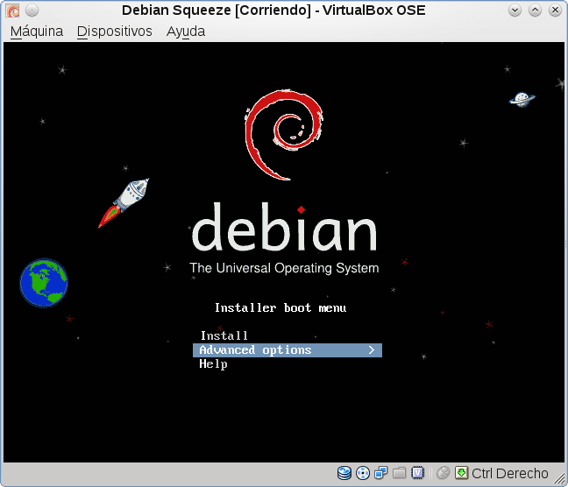The height and width of the screenshot is (487, 568).
Task: Click the green keyboard capture arrow icon
Action: click(461, 473)
